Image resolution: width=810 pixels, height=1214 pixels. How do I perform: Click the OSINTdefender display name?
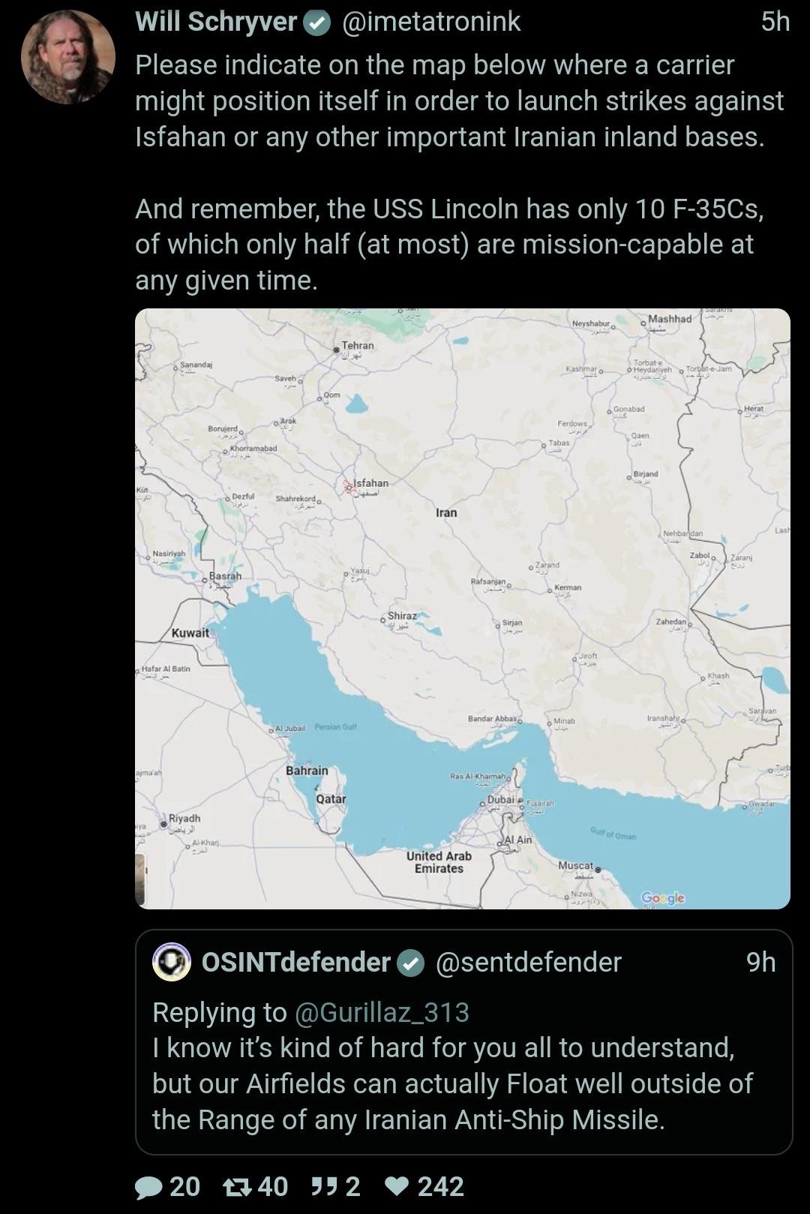click(296, 962)
